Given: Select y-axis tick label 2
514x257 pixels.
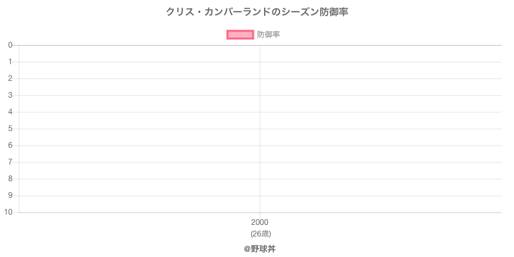Looking at the screenshot, I should 10,78.
